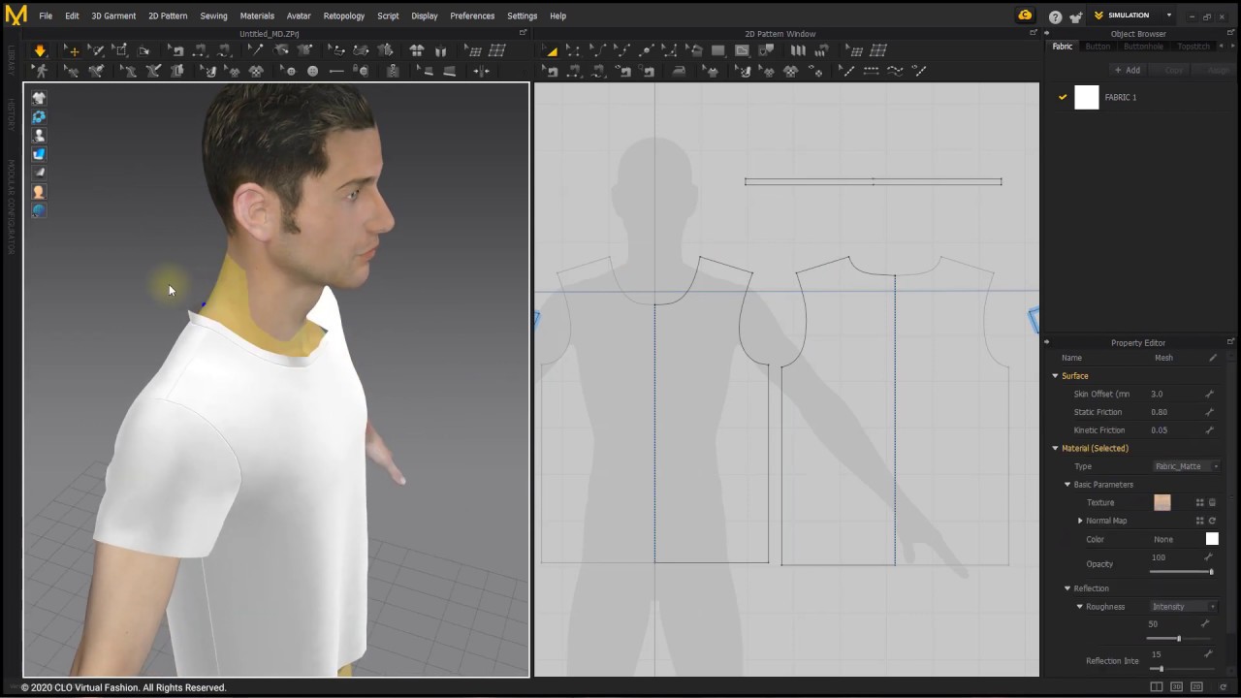Click the Opacity slider
1241x698 pixels.
[x=1181, y=572]
